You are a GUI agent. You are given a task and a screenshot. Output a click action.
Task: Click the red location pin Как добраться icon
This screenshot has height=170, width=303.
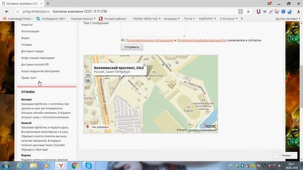88,127
